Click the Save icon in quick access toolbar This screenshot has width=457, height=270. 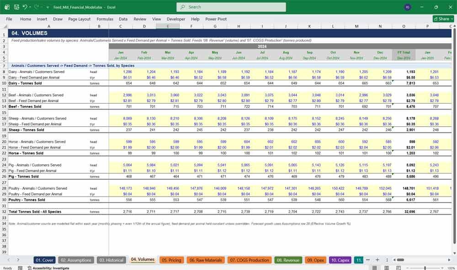coord(16,7)
